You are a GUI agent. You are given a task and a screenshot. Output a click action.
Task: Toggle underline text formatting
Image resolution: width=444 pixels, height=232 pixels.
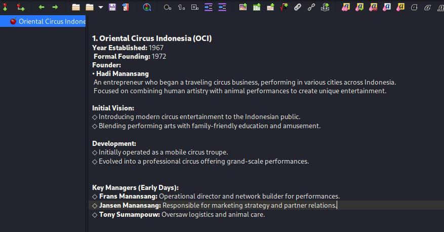pyautogui.click(x=440, y=7)
